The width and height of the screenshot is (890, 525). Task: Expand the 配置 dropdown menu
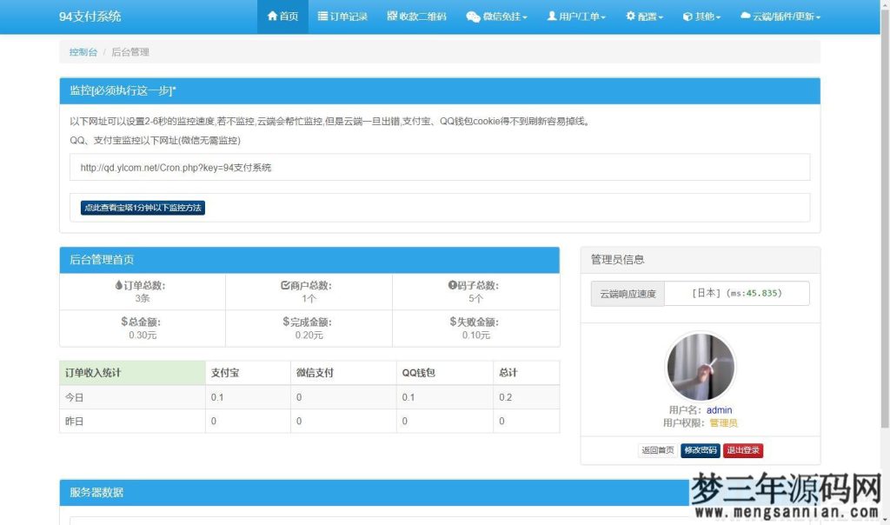[644, 16]
